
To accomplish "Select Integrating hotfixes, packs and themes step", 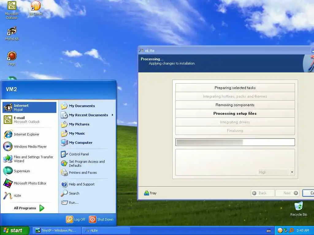I will (235, 96).
